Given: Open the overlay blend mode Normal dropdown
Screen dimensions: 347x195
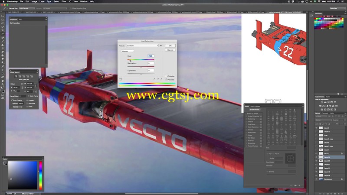Looking at the screenshot, I should [17, 107].
